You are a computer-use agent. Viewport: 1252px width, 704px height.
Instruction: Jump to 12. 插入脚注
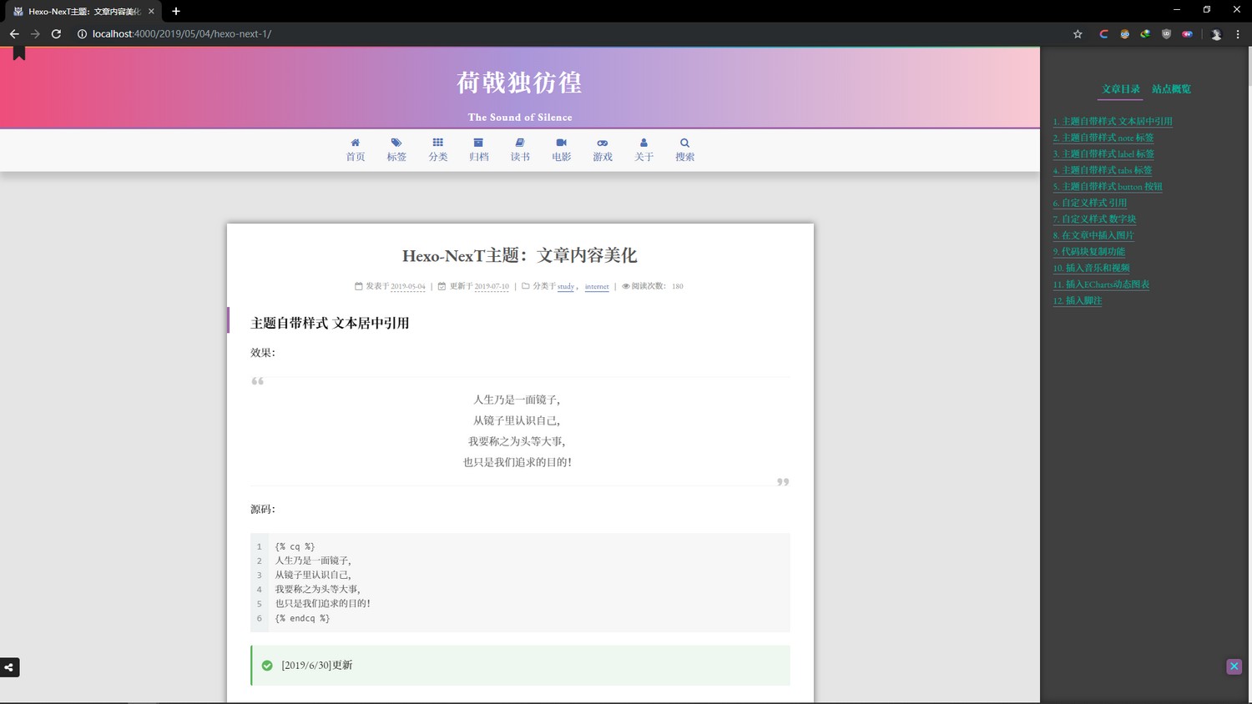coord(1078,300)
